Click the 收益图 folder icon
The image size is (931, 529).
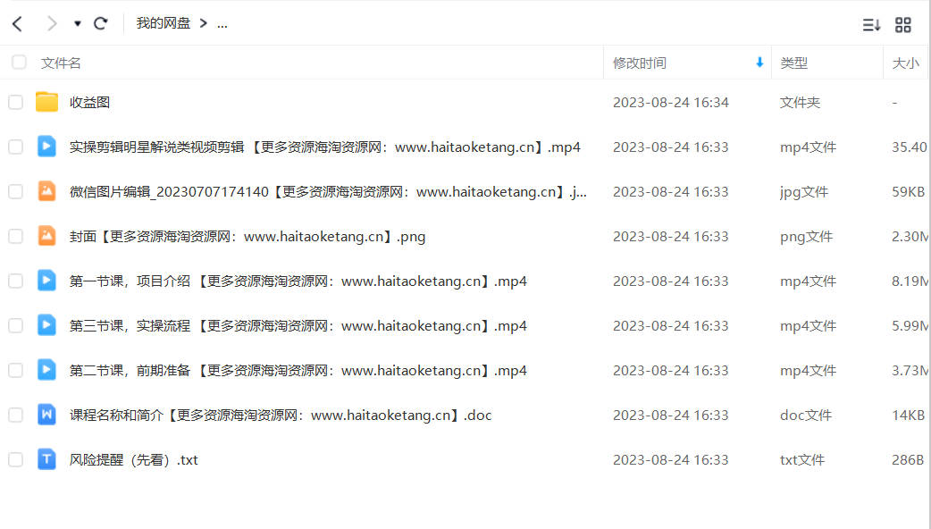(x=46, y=102)
